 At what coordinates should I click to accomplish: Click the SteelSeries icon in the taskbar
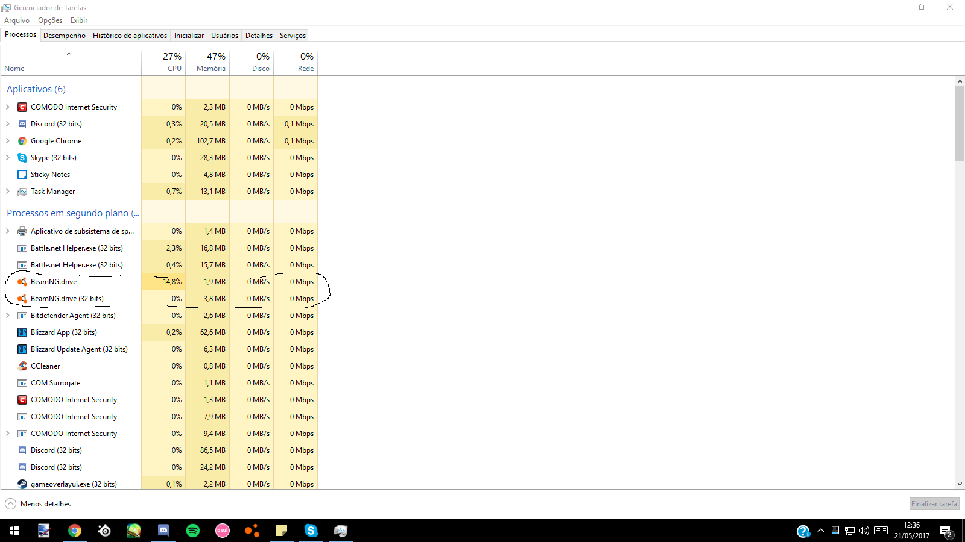(104, 531)
